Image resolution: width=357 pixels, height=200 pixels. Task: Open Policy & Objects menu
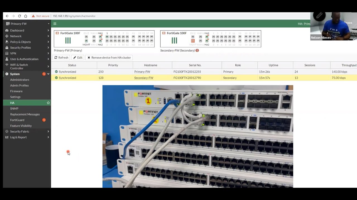click(27, 42)
